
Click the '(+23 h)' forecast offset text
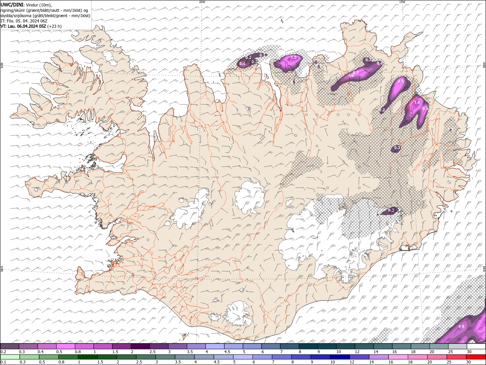click(55, 26)
